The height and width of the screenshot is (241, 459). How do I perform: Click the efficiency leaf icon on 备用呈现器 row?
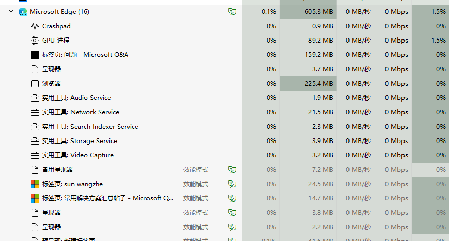coord(232,169)
